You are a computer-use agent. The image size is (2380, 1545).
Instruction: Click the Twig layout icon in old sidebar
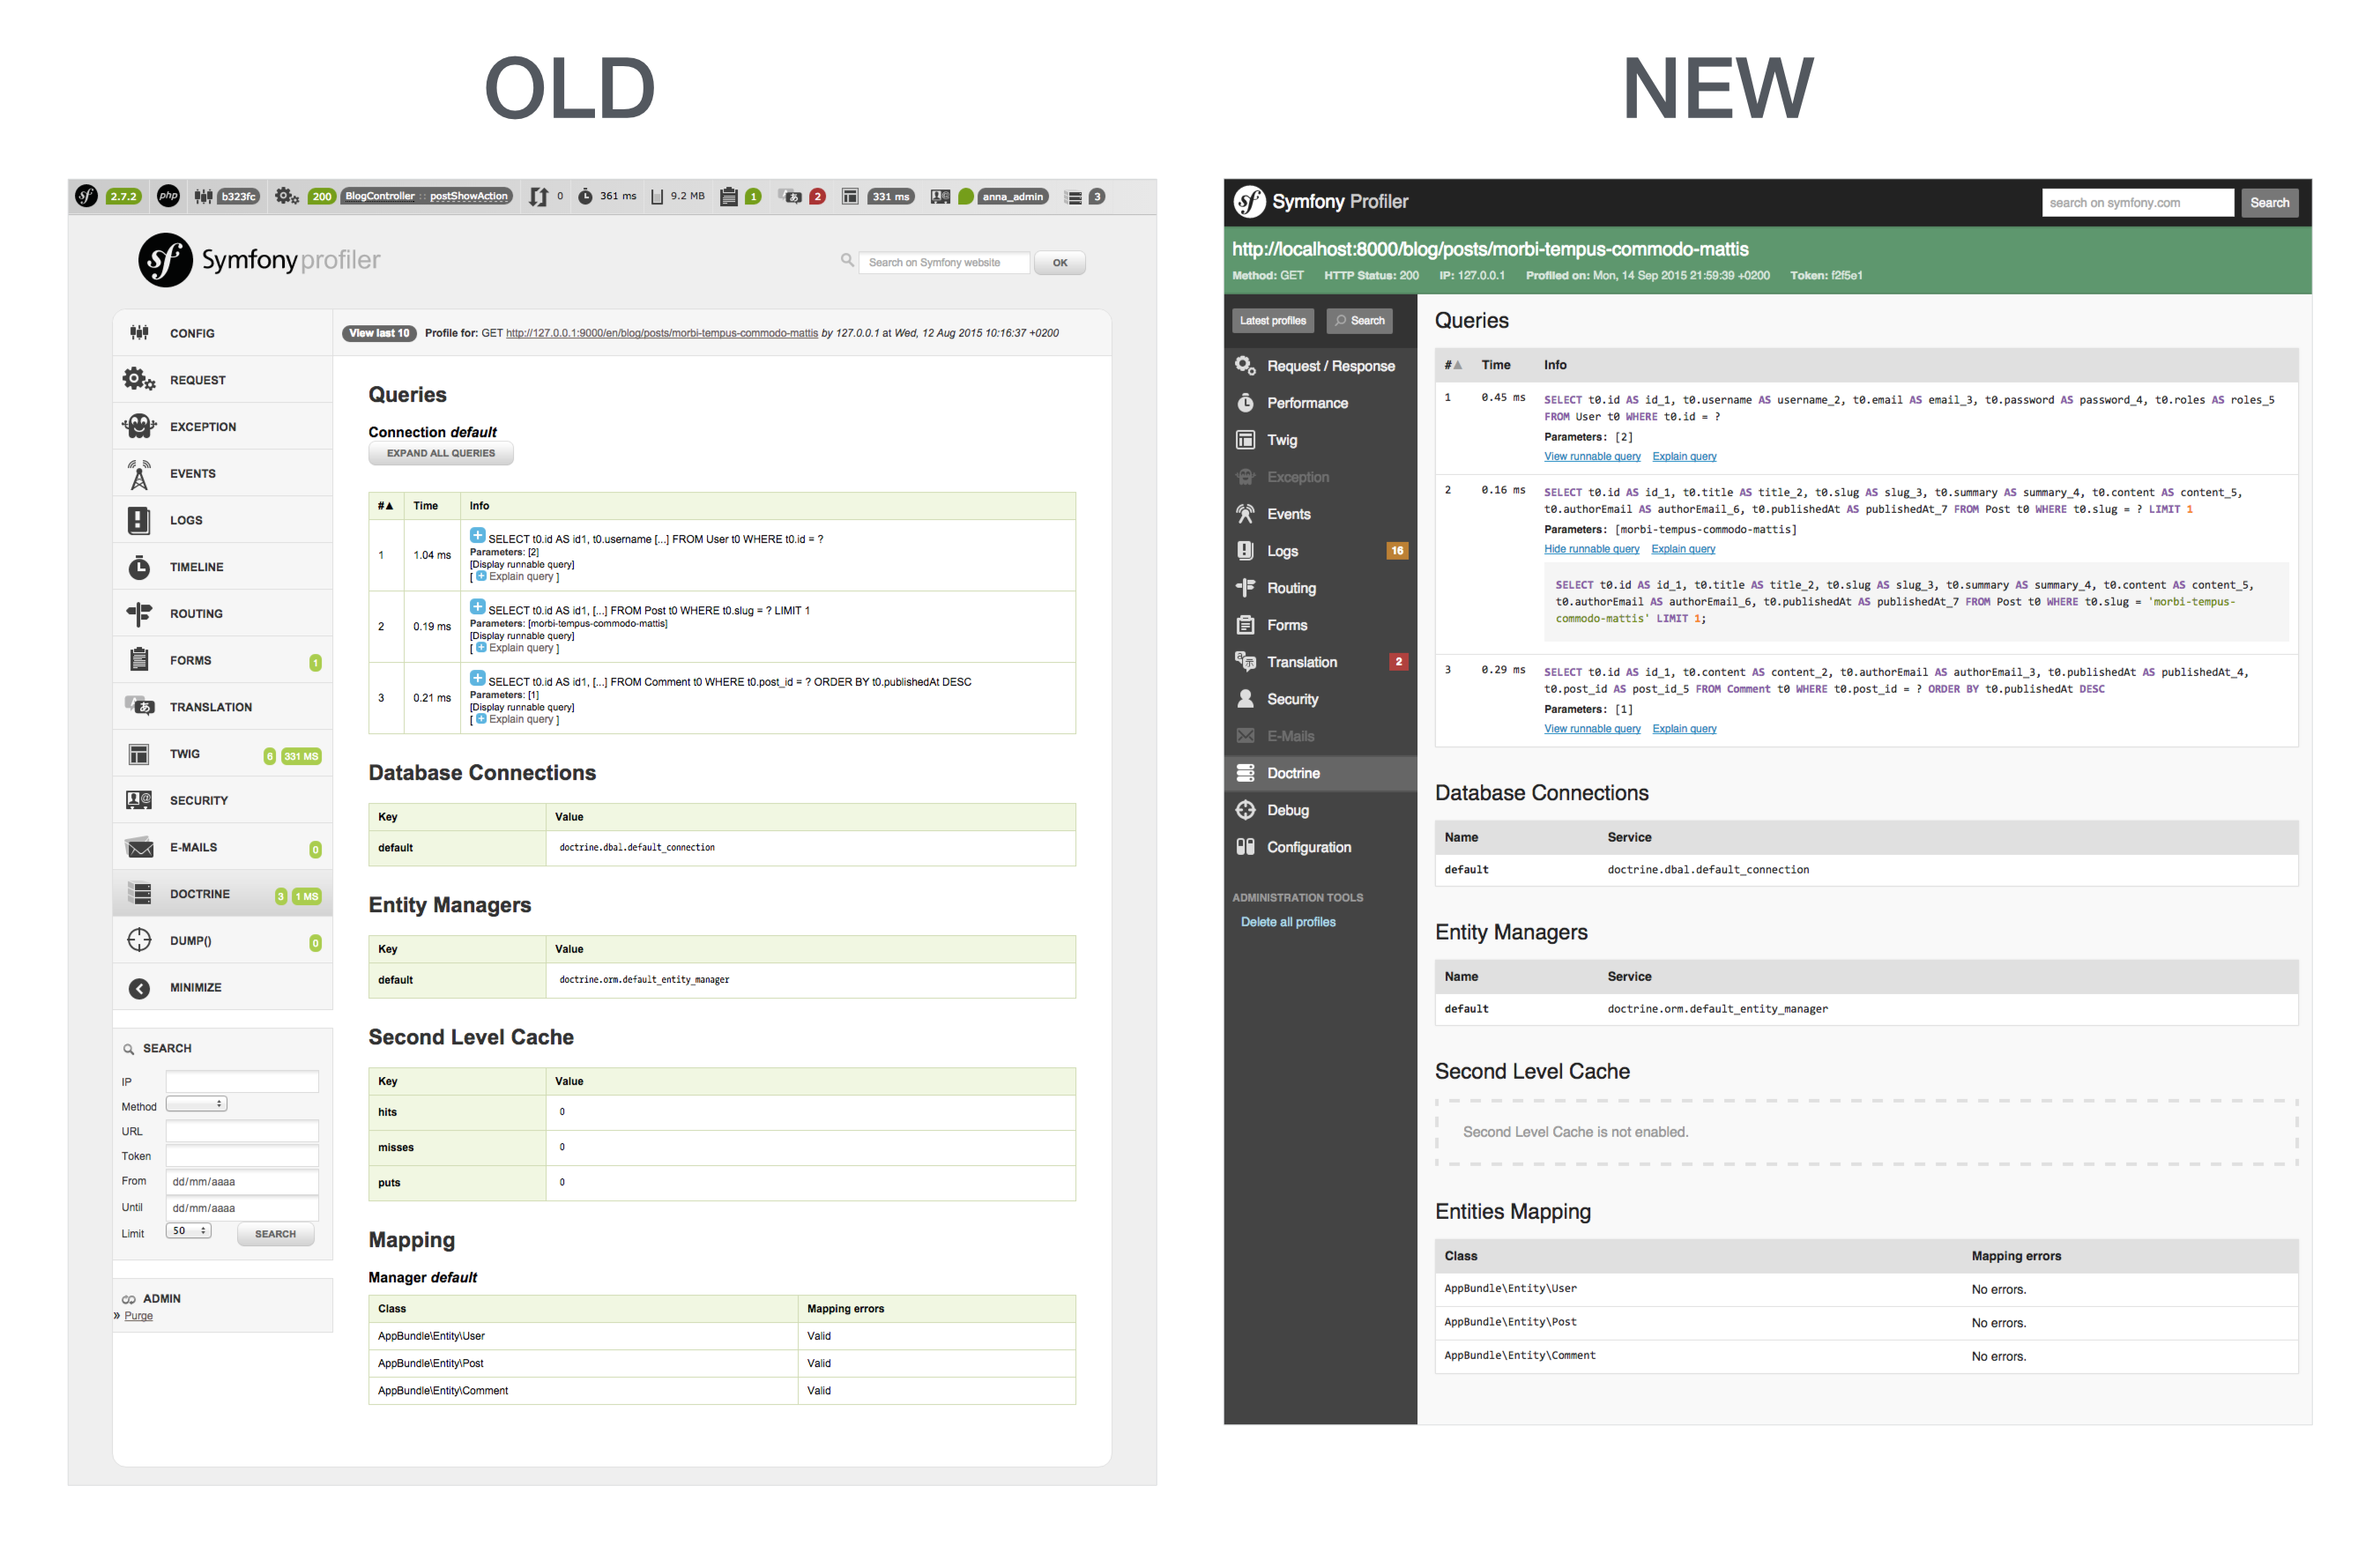coord(139,754)
